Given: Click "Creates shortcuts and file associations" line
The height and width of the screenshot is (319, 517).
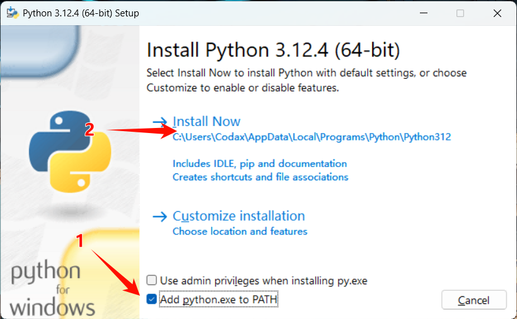Looking at the screenshot, I should 260,177.
